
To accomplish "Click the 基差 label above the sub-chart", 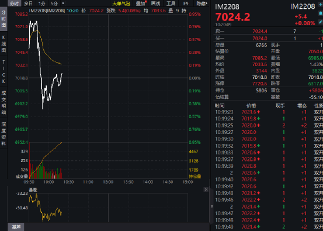I will pyautogui.click(x=33, y=189).
